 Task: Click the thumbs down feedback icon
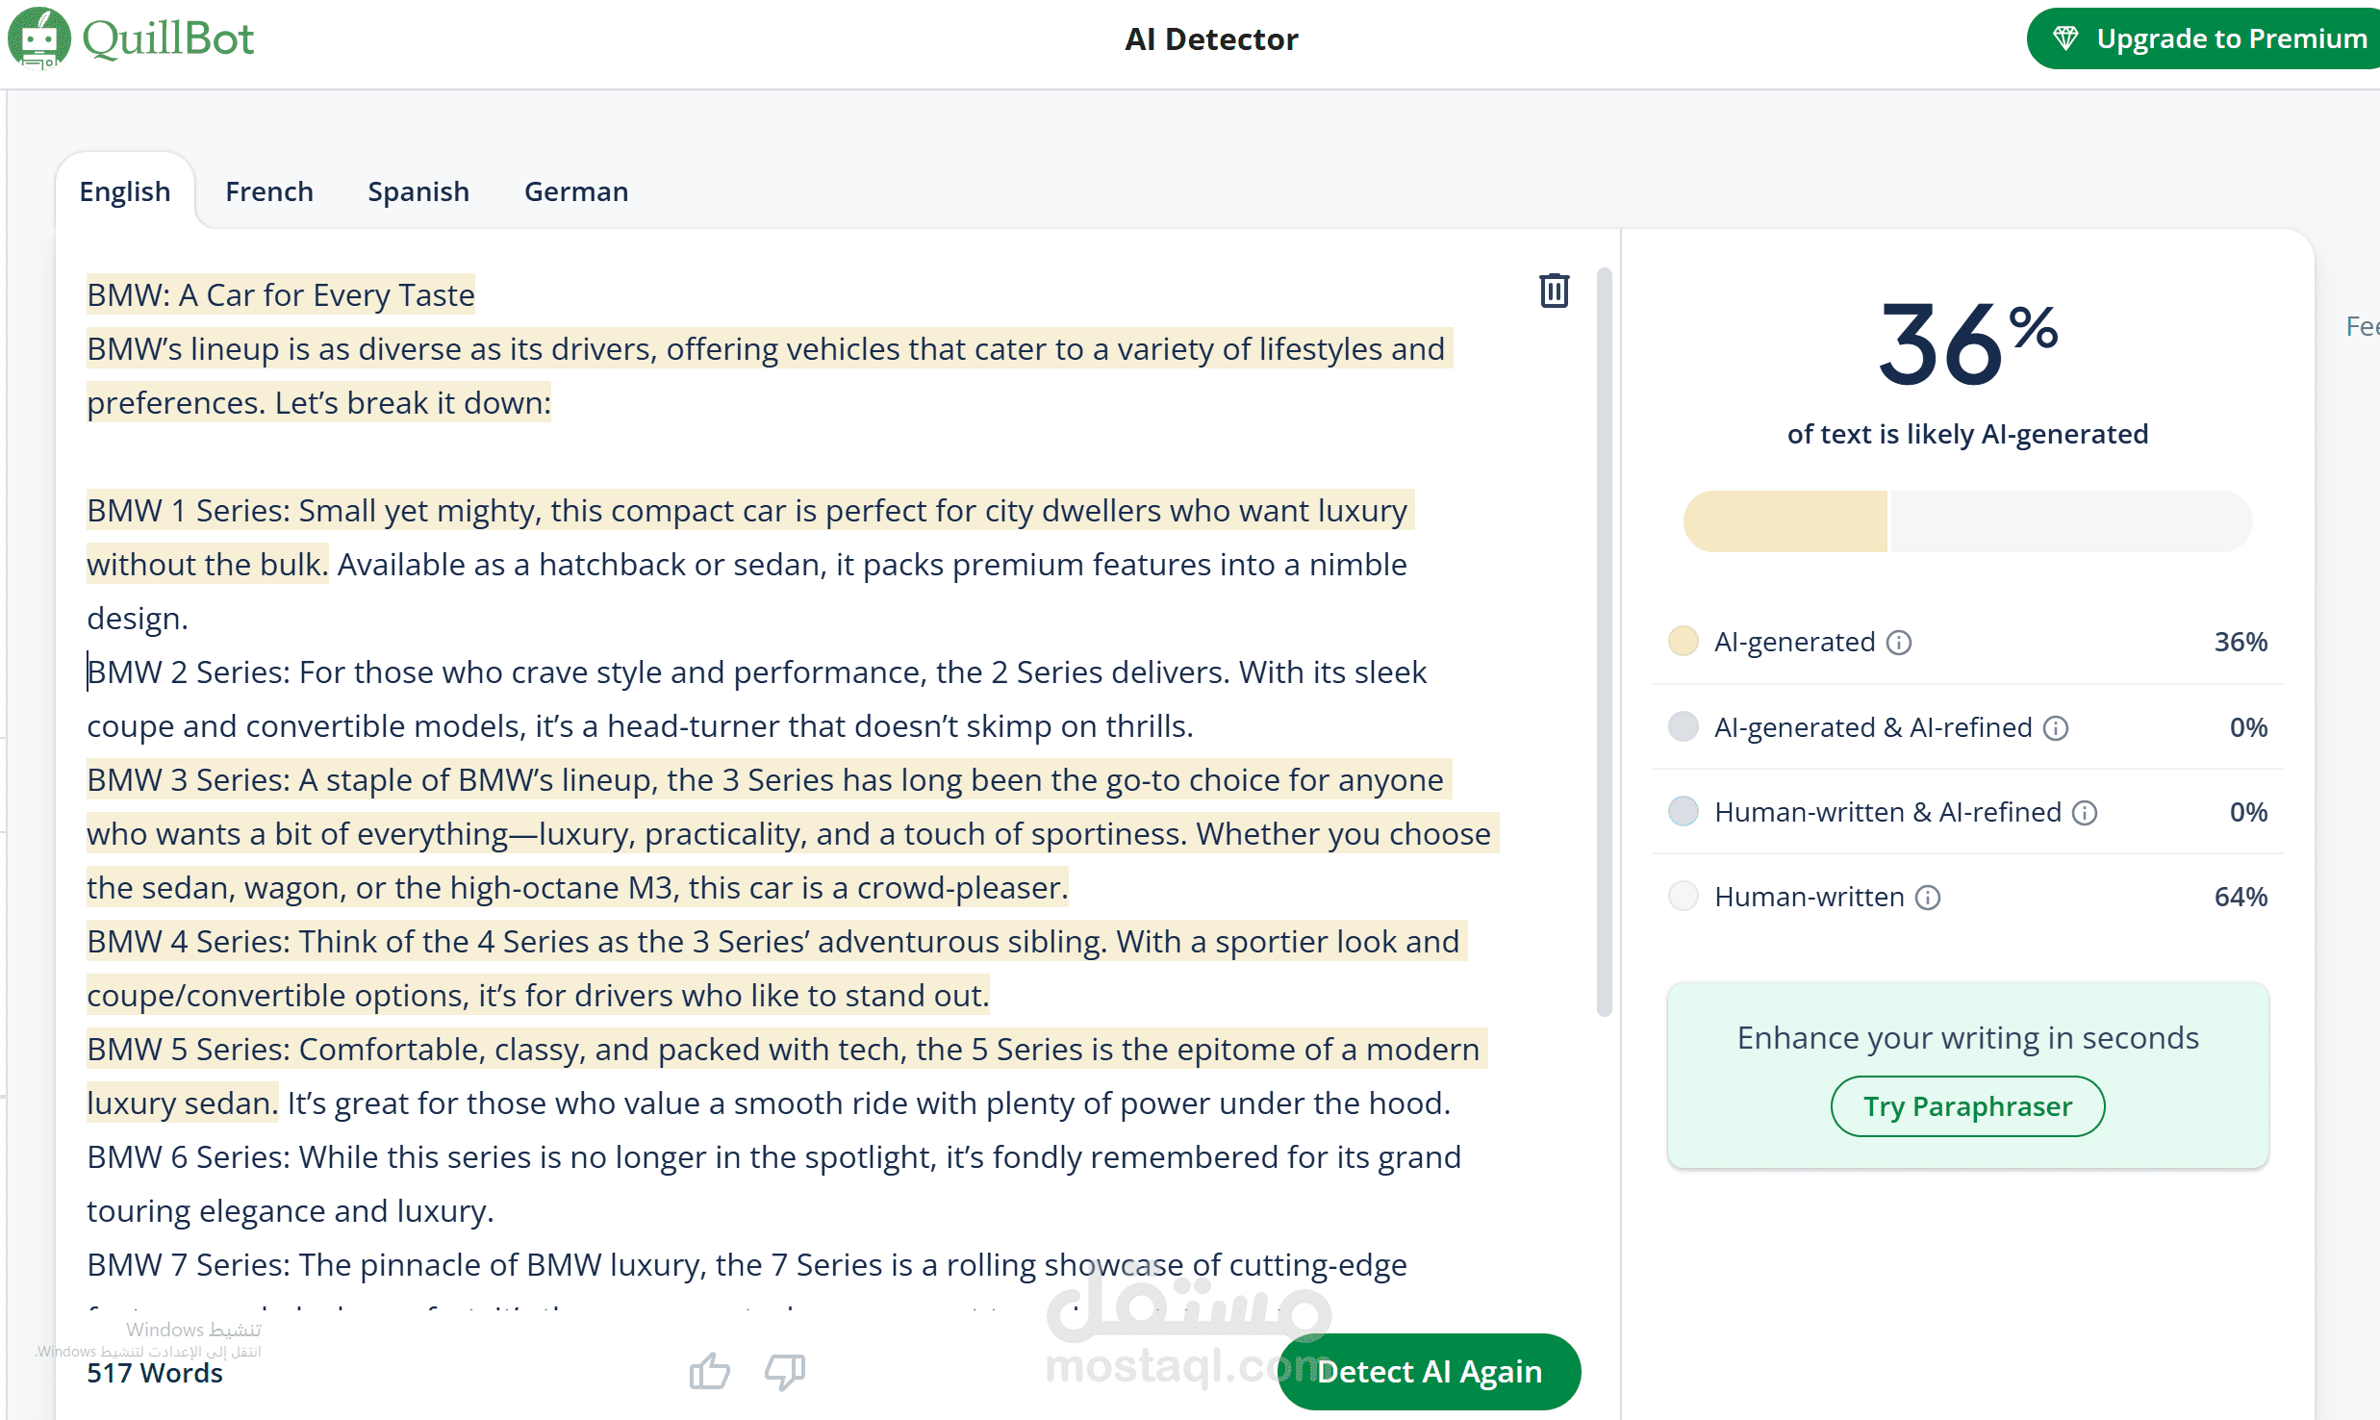point(785,1371)
